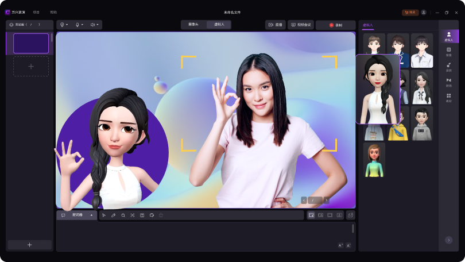Image resolution: width=465 pixels, height=262 pixels.
Task: Open the 视频会议 video conference button
Action: click(x=301, y=25)
